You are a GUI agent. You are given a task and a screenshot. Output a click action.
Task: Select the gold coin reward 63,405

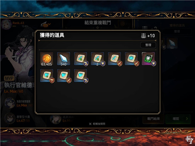[x=47, y=59]
